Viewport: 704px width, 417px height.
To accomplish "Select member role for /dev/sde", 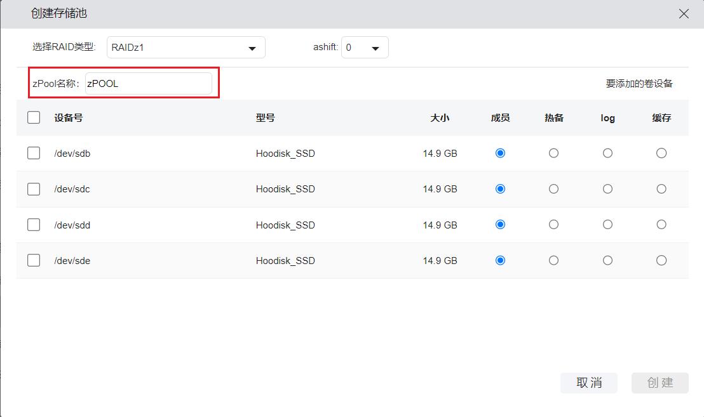I will pyautogui.click(x=500, y=260).
